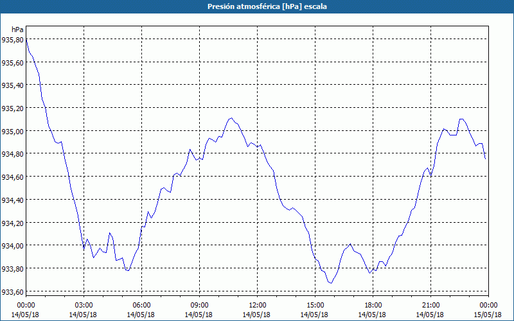Click the 15:00 time label
Image resolution: width=514 pixels, height=321 pixels.
(x=315, y=306)
